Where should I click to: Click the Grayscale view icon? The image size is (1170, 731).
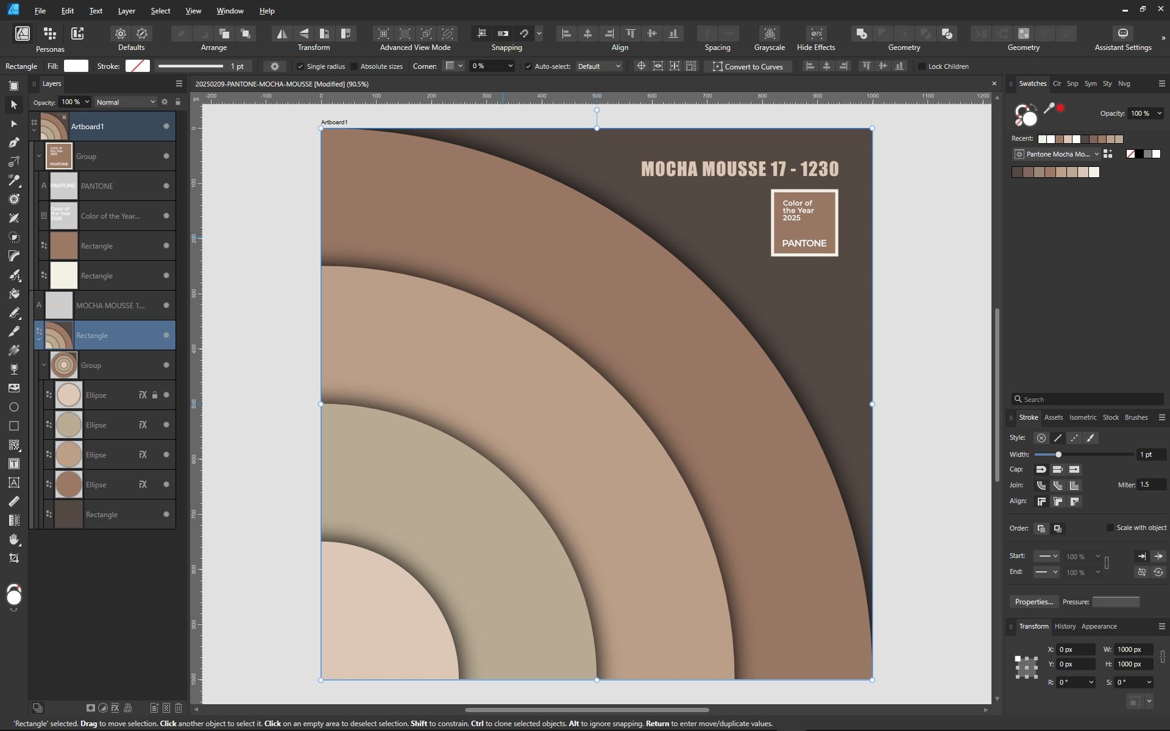coord(770,34)
